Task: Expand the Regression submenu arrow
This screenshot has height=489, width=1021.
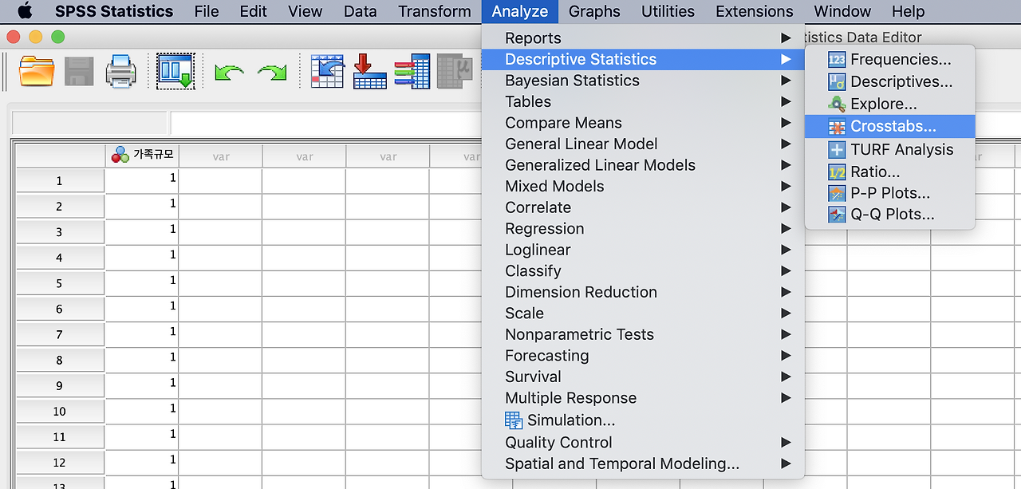Action: point(786,228)
